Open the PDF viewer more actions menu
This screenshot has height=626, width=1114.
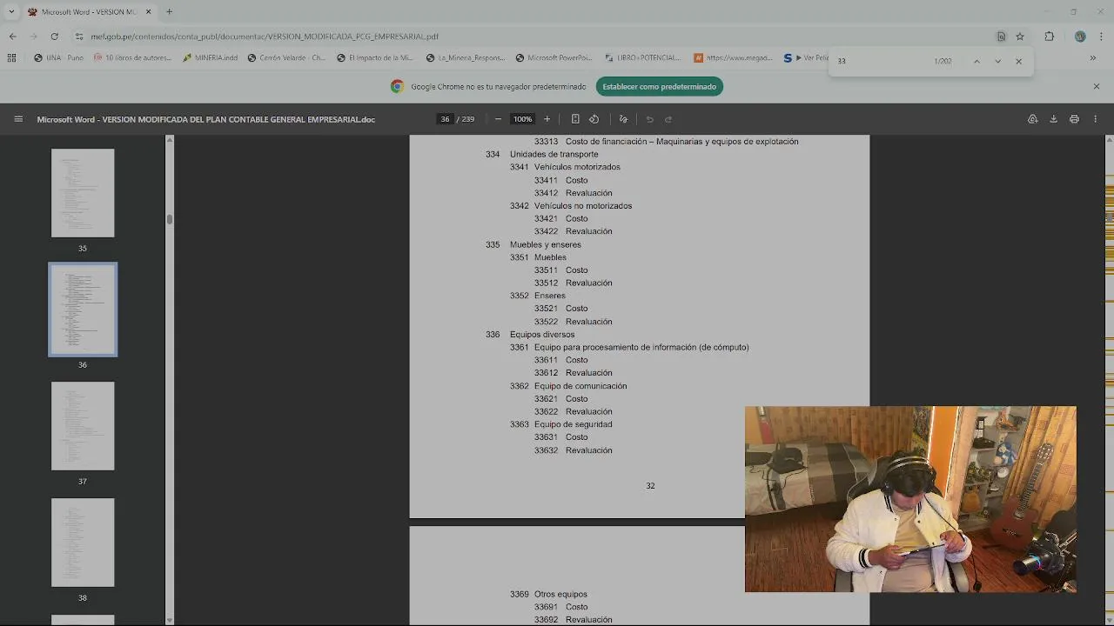[x=1095, y=119]
